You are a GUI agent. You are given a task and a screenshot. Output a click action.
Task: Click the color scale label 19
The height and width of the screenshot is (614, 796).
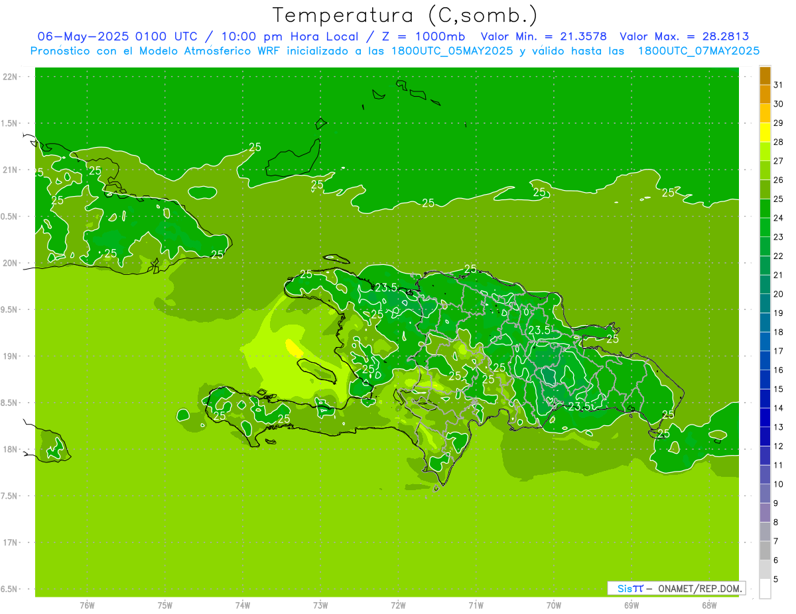(x=778, y=313)
